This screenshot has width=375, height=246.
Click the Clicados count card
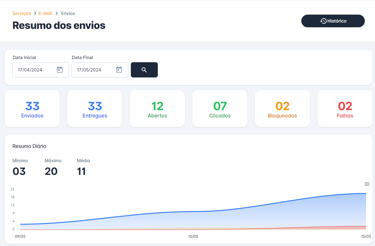tap(220, 109)
